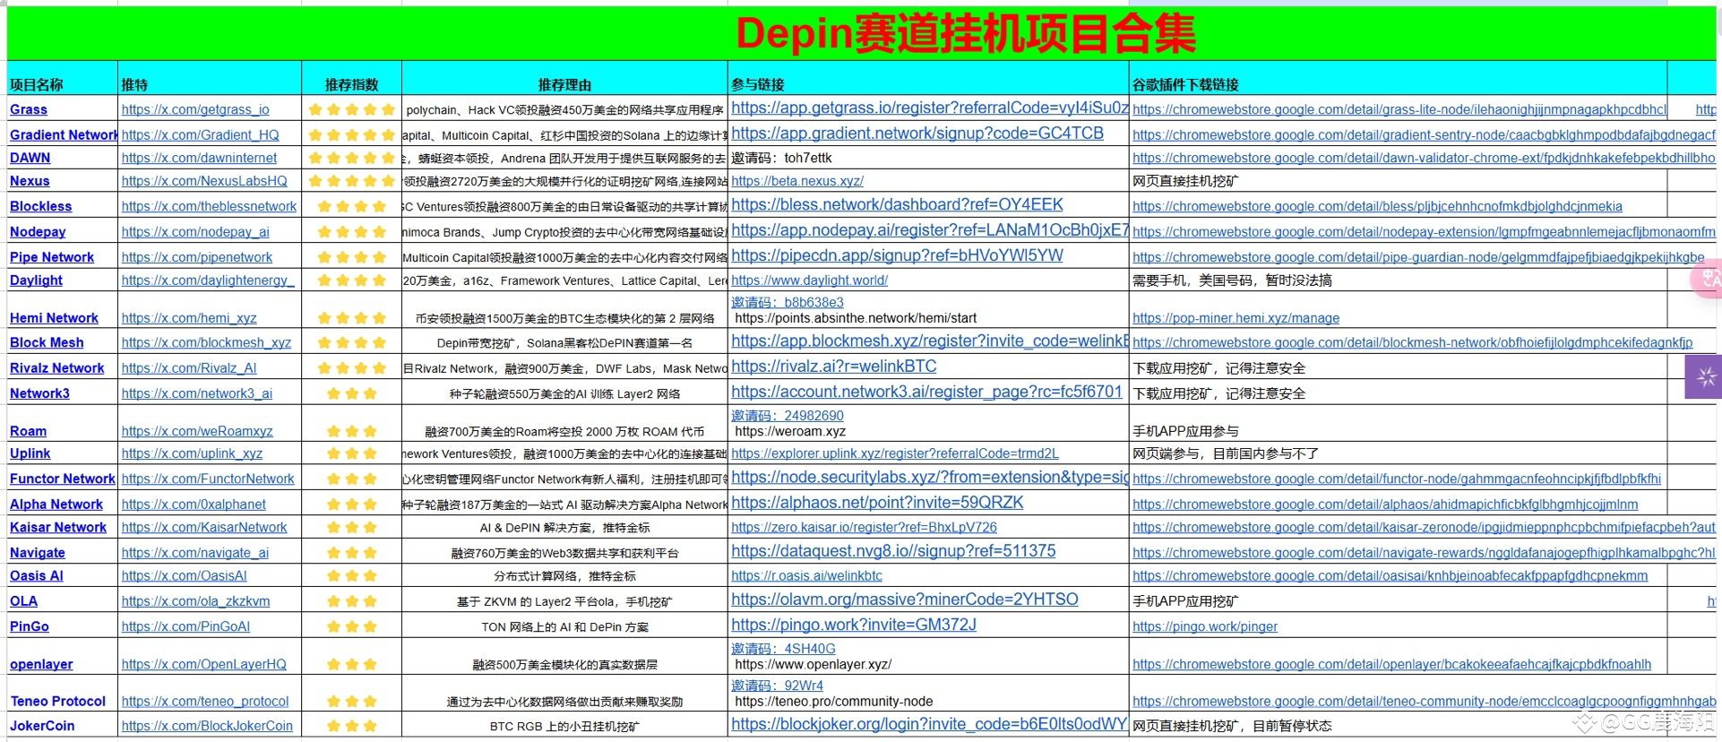The width and height of the screenshot is (1722, 742).
Task: Open the Hemi Network project link
Action: click(55, 318)
